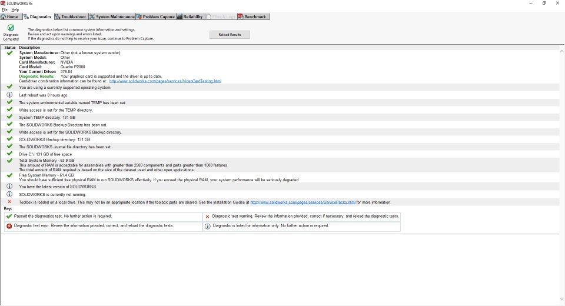Click the SOLIDWORKS Rx title bar icon
Screen dimensions: 565x306
tap(3, 4)
